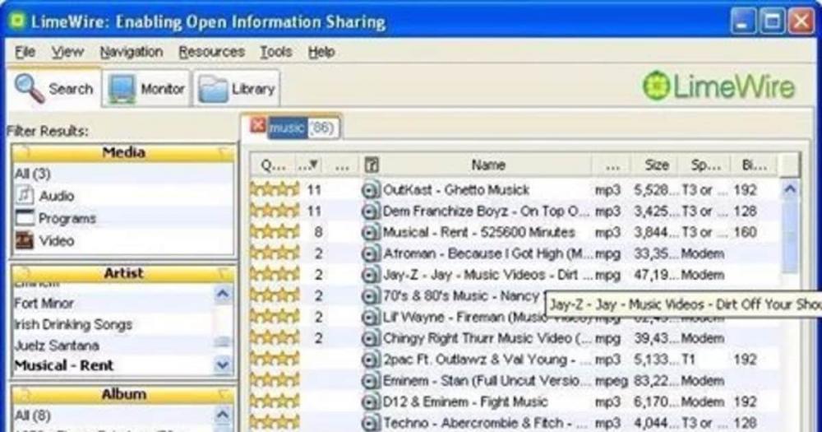Screen dimensions: 822x432
Task: Sort results by Name column
Action: click(487, 165)
